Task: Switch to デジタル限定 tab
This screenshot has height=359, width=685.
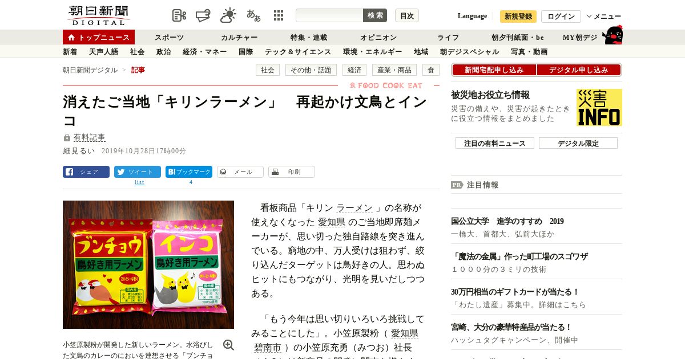Action: (578, 144)
